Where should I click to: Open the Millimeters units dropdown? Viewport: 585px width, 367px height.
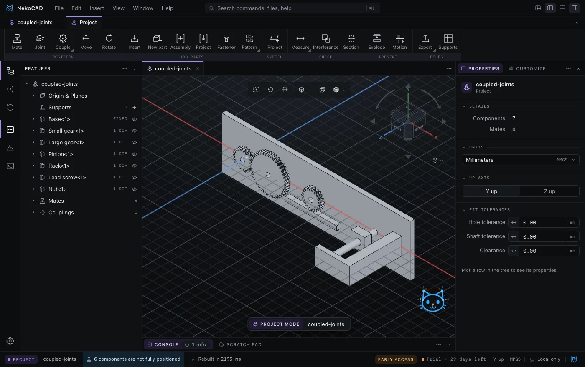[520, 160]
